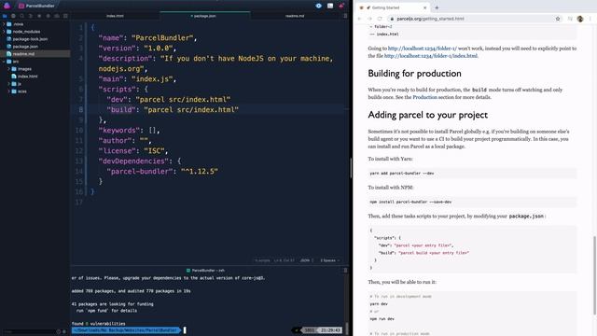Open the browser profile avatar
Image resolution: width=597 pixels, height=336 pixels.
pyautogui.click(x=580, y=19)
